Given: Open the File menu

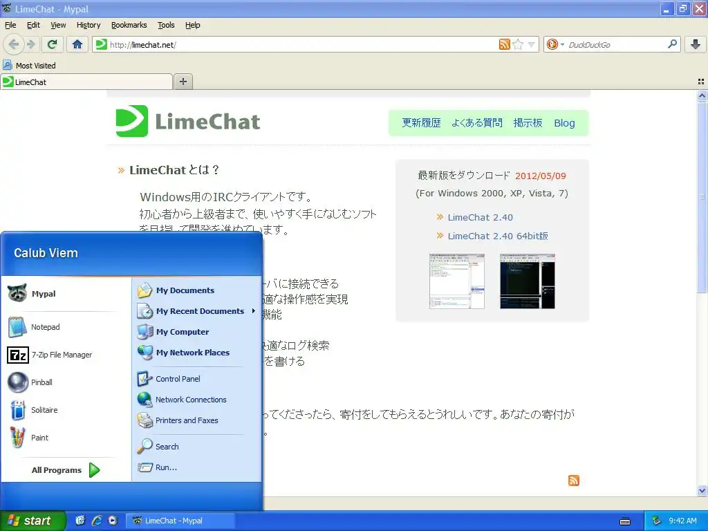Looking at the screenshot, I should click(x=10, y=25).
